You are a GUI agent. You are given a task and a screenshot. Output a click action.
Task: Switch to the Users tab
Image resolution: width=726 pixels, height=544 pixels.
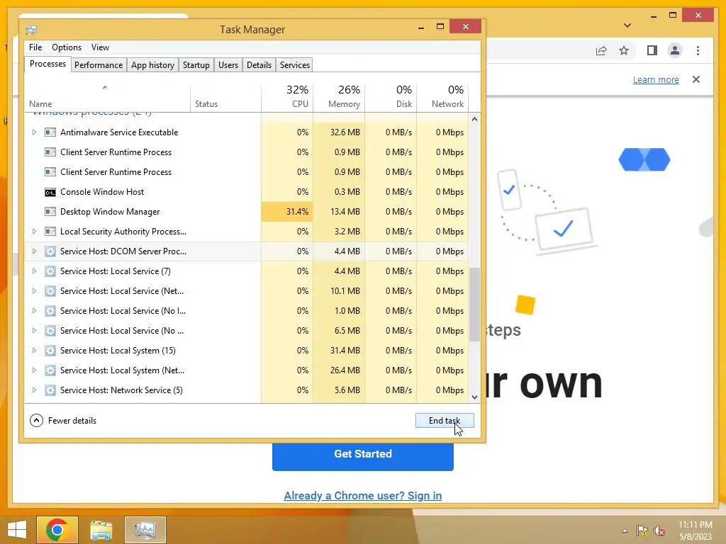[x=228, y=65]
